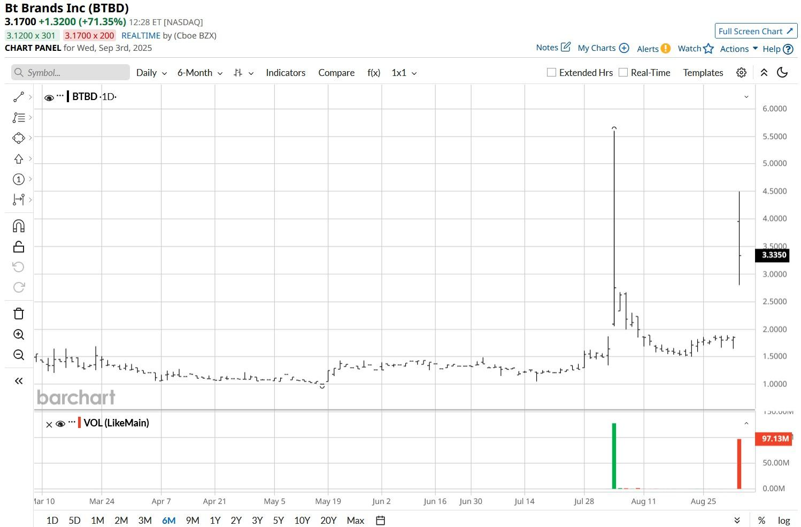This screenshot has width=801, height=527.
Task: Click the Help link
Action: pos(772,49)
